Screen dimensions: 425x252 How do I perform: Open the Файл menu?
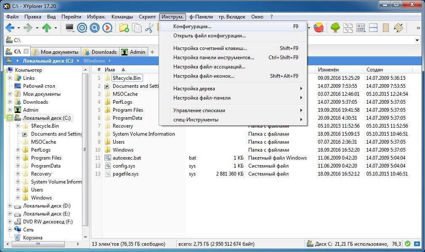click(13, 17)
